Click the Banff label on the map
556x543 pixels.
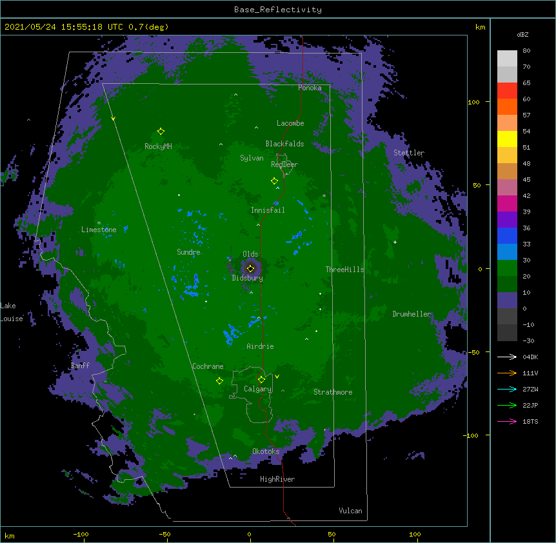click(80, 366)
